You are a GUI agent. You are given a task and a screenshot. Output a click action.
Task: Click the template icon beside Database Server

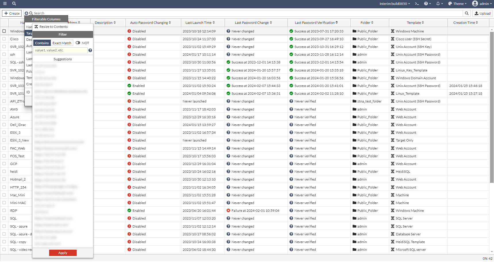pos(393,234)
